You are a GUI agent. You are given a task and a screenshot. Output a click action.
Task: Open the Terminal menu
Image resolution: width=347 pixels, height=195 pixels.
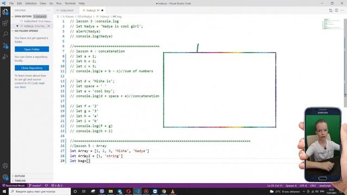click(x=70, y=3)
